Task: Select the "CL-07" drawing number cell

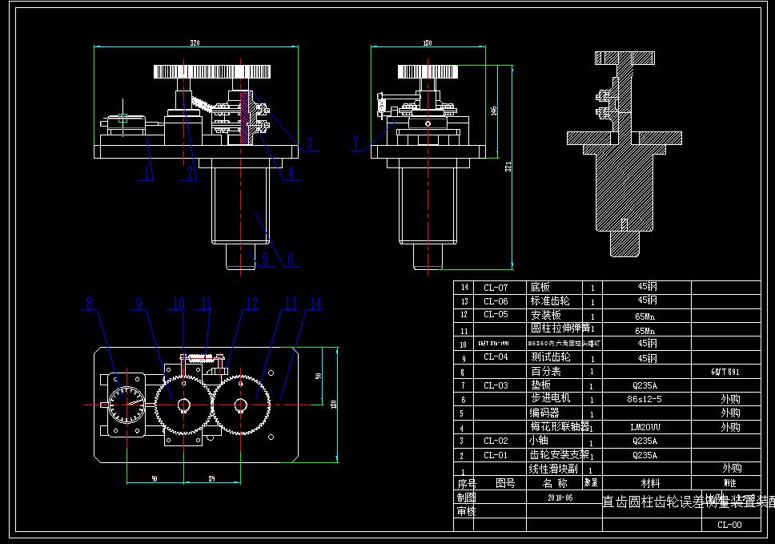Action: [x=496, y=288]
